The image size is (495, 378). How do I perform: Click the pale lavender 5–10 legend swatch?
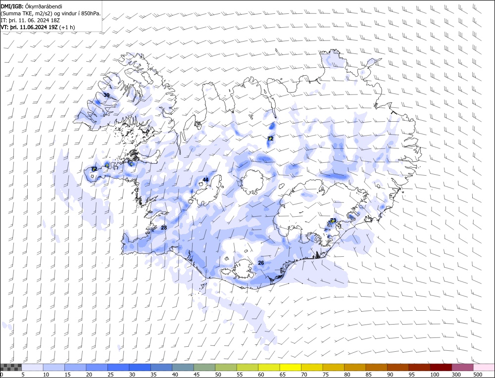pos(32,367)
